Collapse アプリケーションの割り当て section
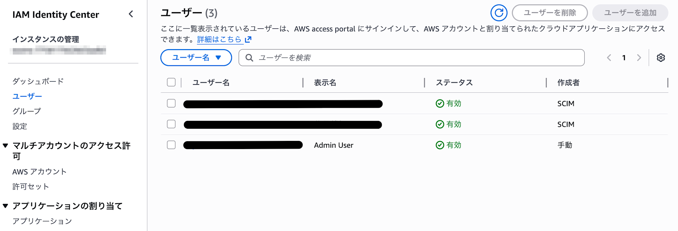 5,206
